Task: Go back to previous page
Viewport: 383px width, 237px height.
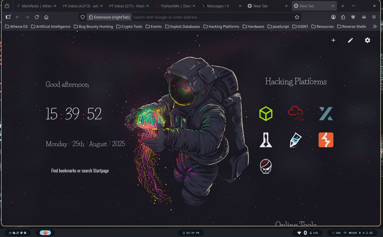Action: tap(18, 17)
